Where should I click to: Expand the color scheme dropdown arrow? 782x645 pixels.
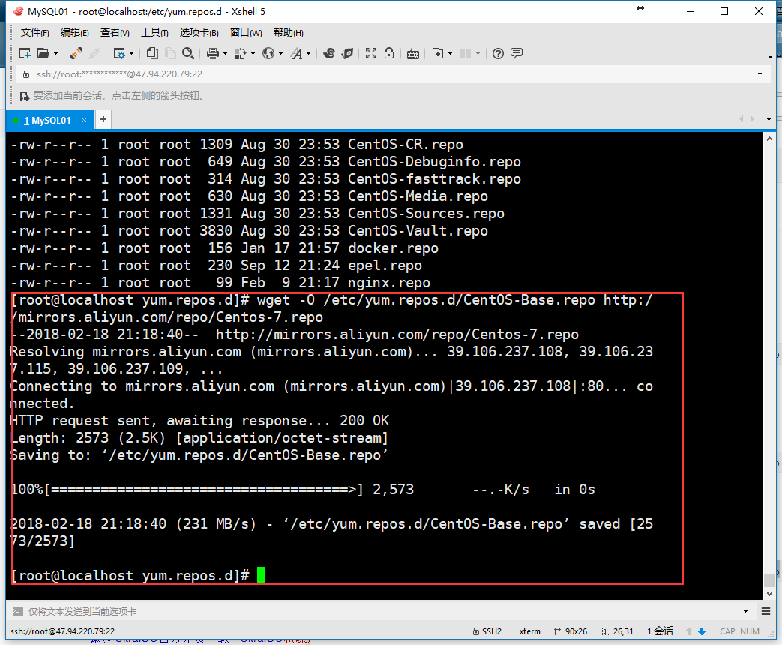pos(253,53)
